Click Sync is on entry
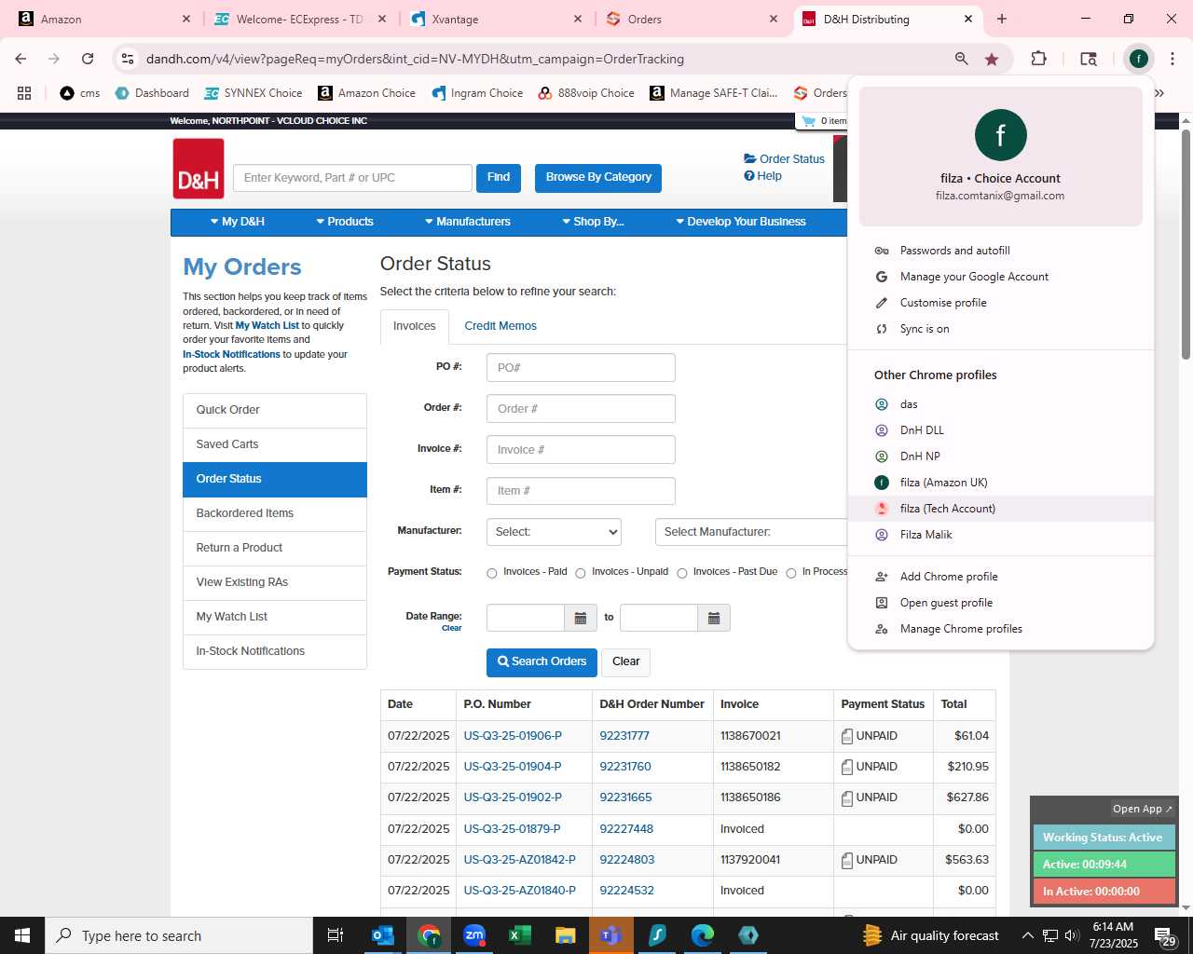Image resolution: width=1193 pixels, height=954 pixels. click(1001, 329)
